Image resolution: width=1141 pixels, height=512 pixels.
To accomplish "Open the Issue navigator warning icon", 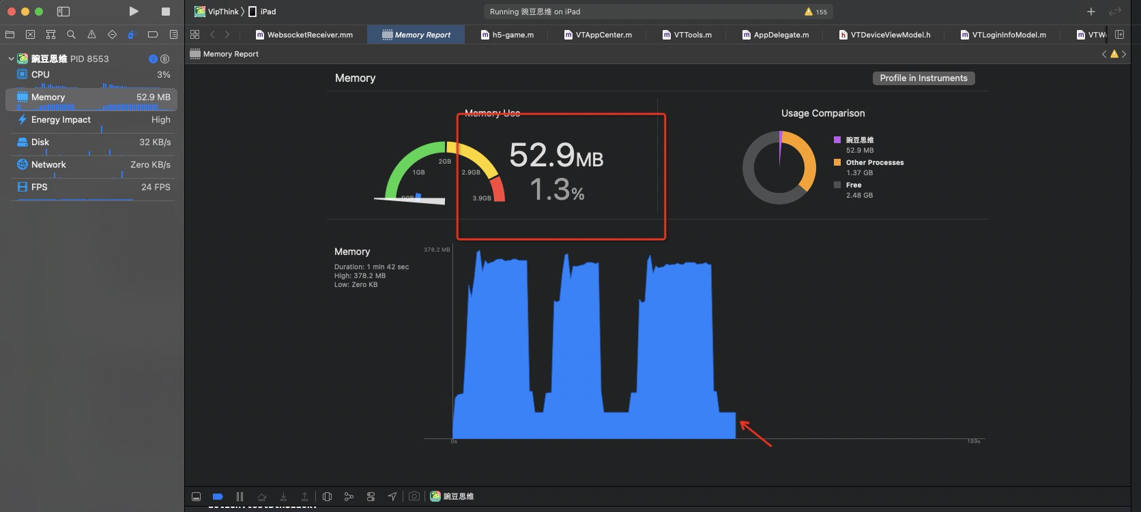I will click(x=91, y=34).
